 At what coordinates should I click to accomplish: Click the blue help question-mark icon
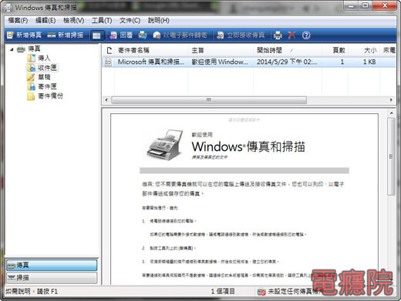pos(306,35)
